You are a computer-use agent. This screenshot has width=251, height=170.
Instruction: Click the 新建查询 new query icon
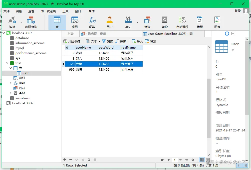[31, 23]
